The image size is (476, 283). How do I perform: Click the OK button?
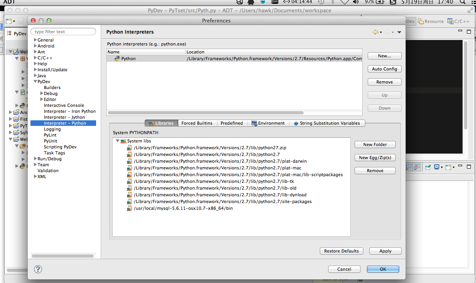(x=383, y=269)
